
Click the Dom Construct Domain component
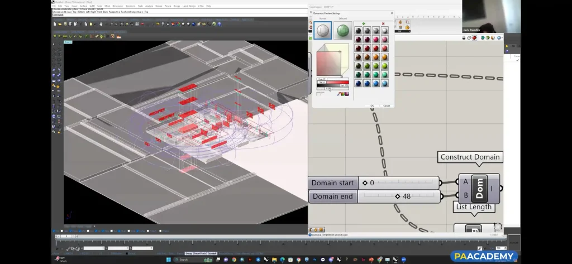coord(479,189)
